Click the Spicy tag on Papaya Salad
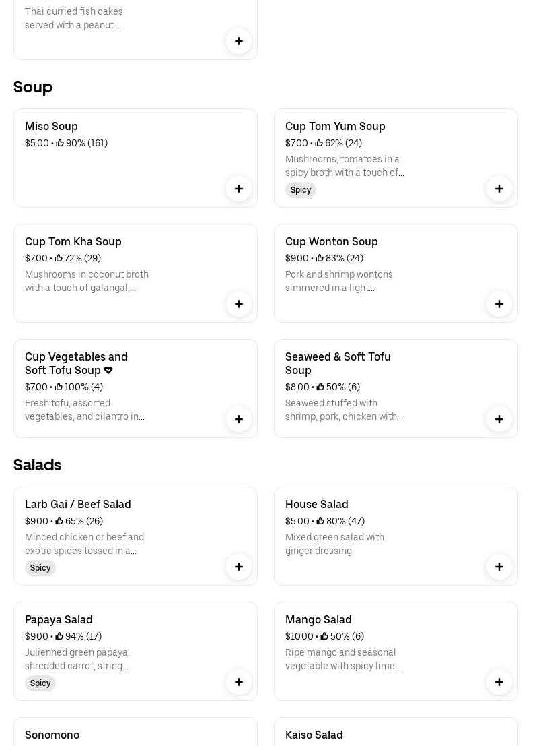541x746 pixels. [x=40, y=683]
